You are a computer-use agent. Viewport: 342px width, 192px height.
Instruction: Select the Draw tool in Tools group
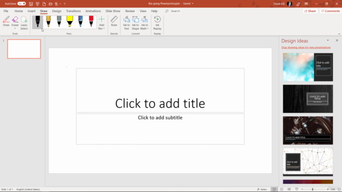(x=6, y=21)
